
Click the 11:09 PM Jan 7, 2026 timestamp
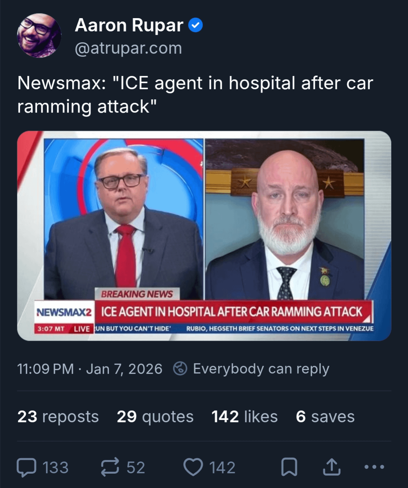click(90, 369)
